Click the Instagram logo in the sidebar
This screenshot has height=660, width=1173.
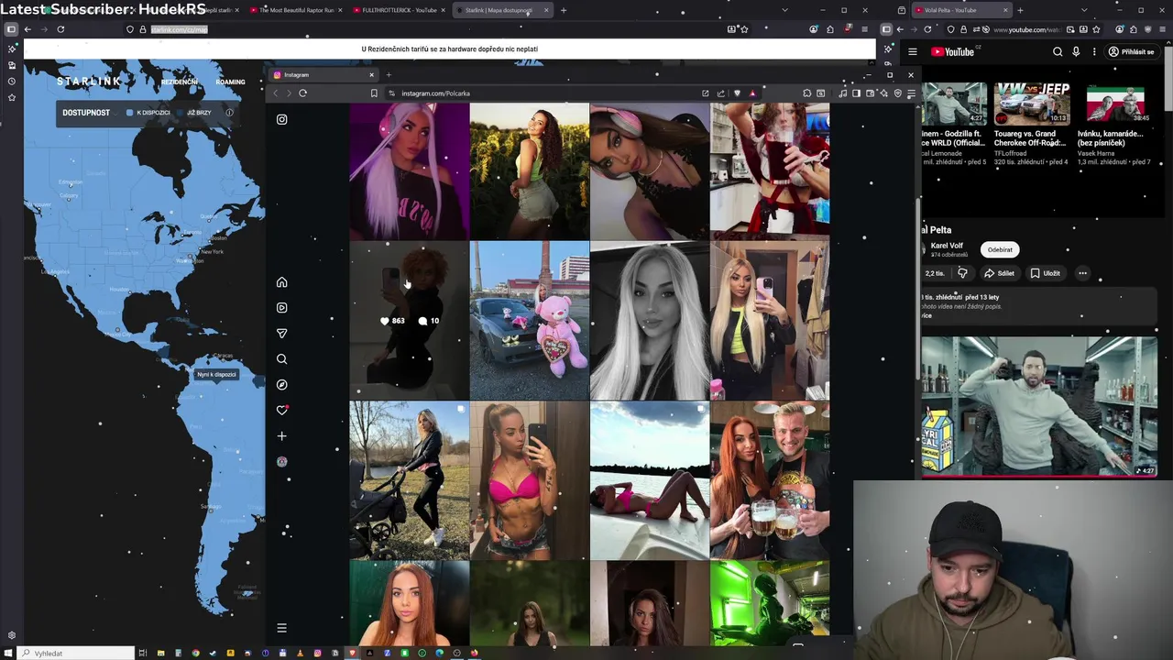click(281, 119)
